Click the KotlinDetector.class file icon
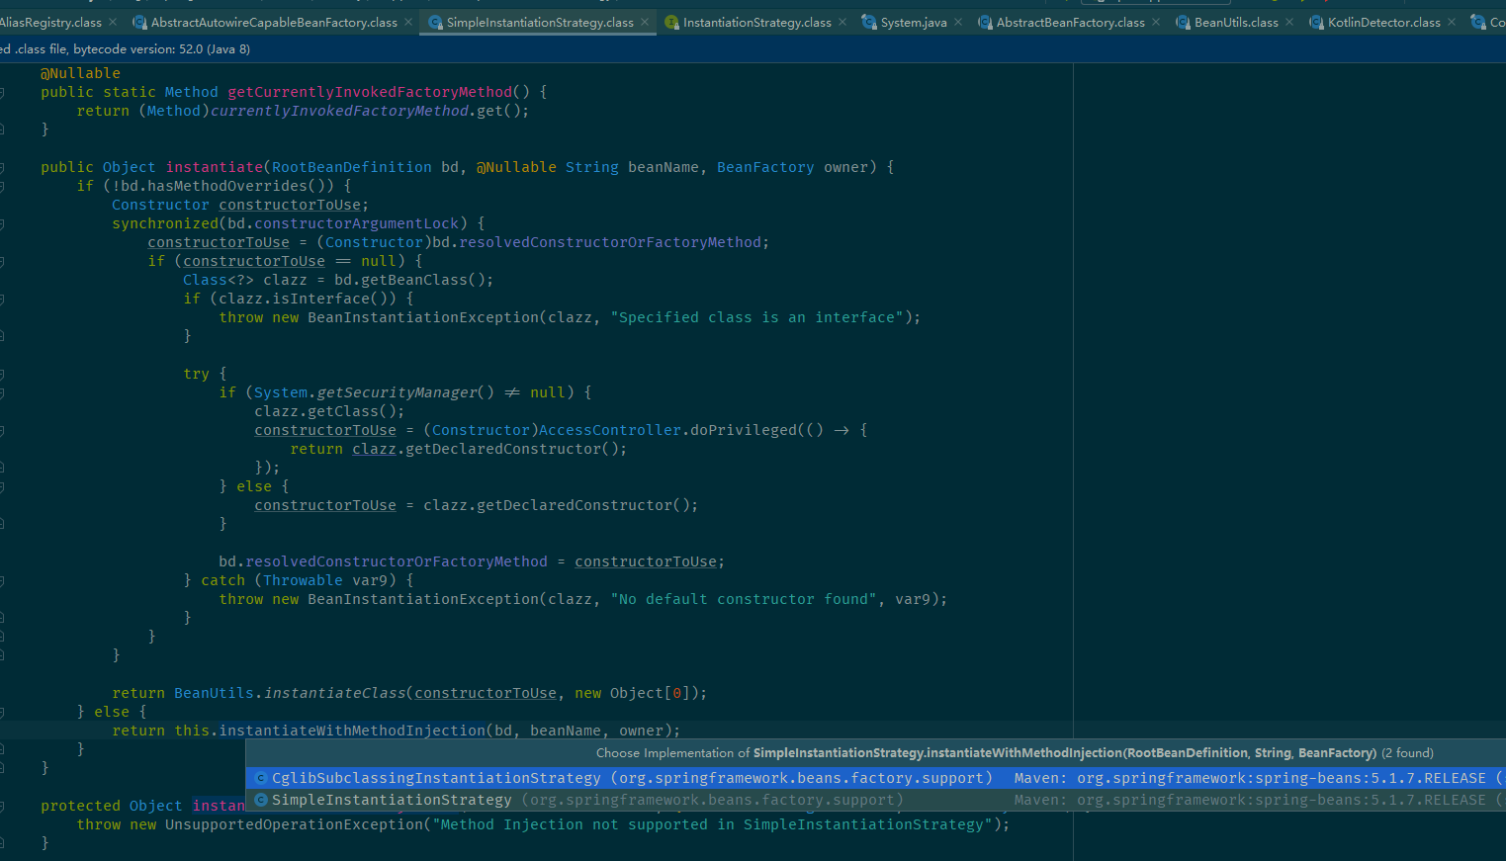This screenshot has height=861, width=1506. (x=1316, y=22)
